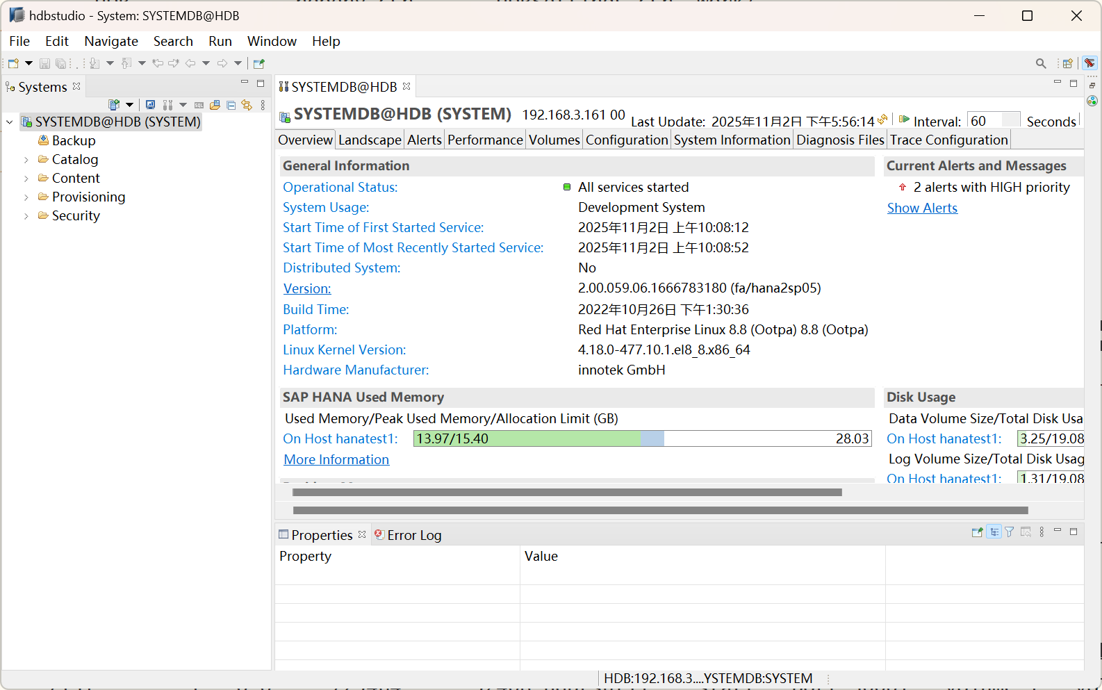Switch to the Alerts tab
This screenshot has height=690, width=1102.
[425, 140]
